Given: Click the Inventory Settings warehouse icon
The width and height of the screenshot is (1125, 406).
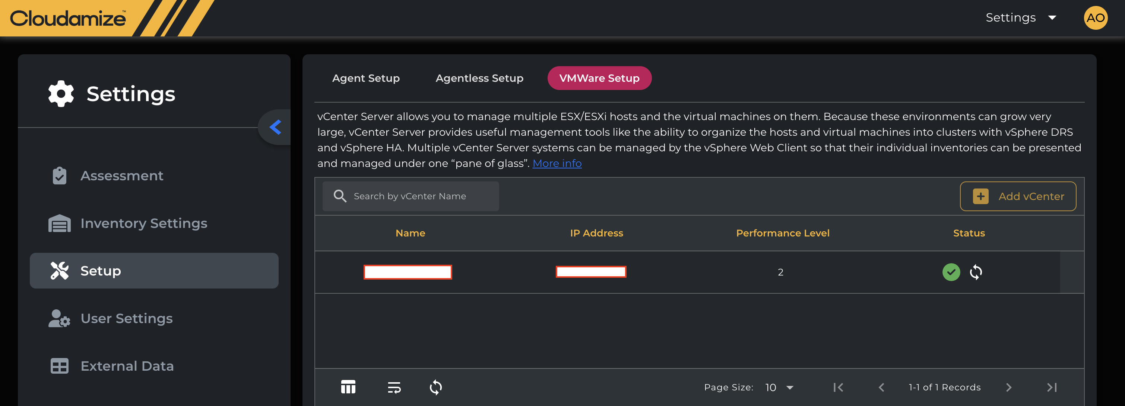Looking at the screenshot, I should coord(59,223).
